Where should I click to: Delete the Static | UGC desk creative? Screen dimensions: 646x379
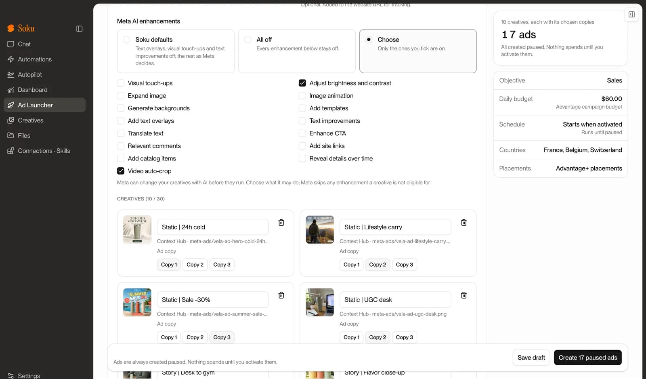pyautogui.click(x=464, y=295)
